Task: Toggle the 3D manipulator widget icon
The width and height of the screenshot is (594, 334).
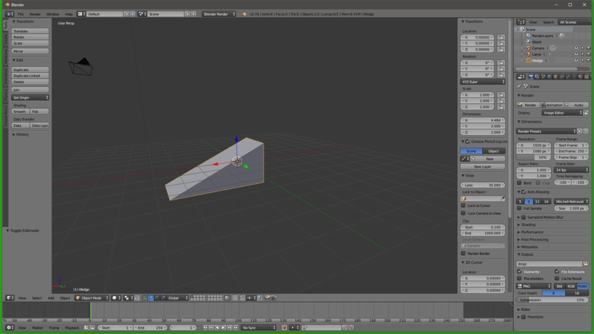Action: tap(144, 298)
